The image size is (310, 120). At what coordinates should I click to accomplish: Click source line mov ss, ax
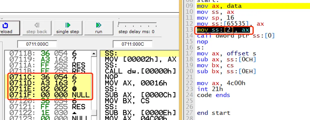coord(215,12)
